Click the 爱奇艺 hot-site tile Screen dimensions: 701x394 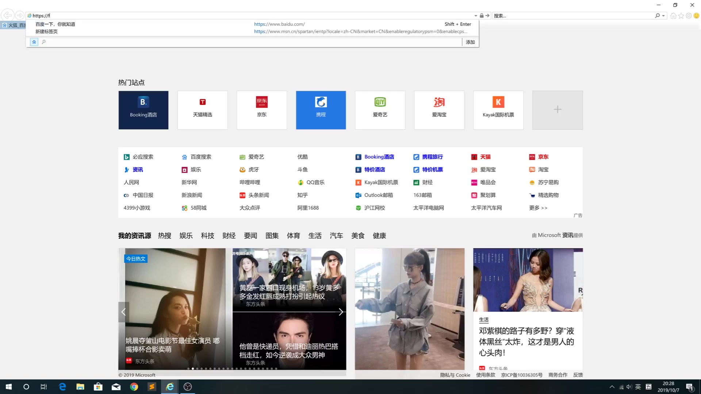click(x=380, y=110)
